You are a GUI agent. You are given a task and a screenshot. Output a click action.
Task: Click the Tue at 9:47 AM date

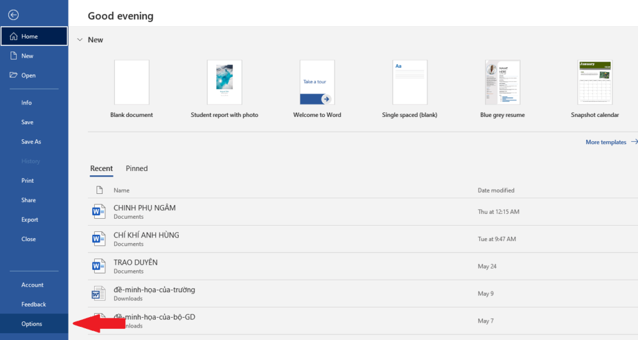(497, 239)
